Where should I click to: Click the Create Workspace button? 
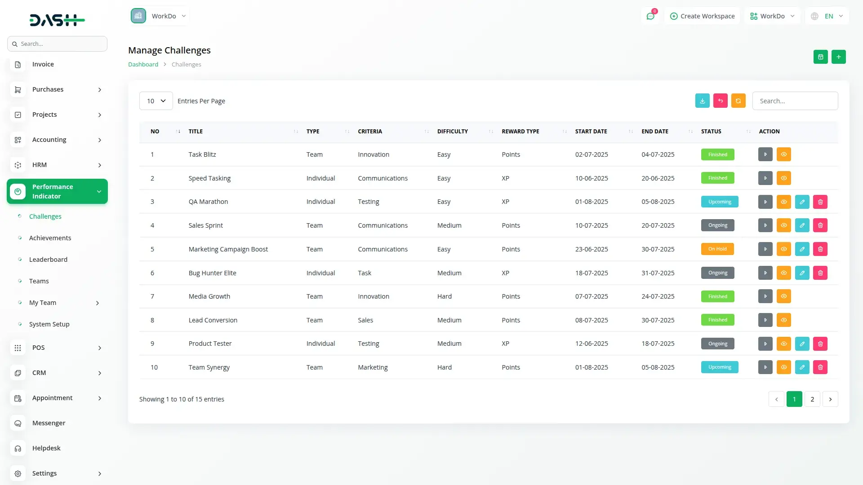point(702,16)
